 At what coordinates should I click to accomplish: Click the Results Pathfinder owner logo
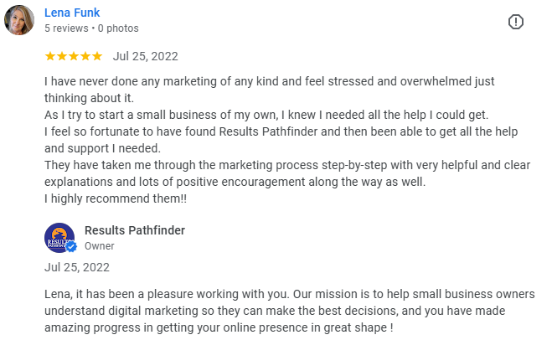(59, 238)
